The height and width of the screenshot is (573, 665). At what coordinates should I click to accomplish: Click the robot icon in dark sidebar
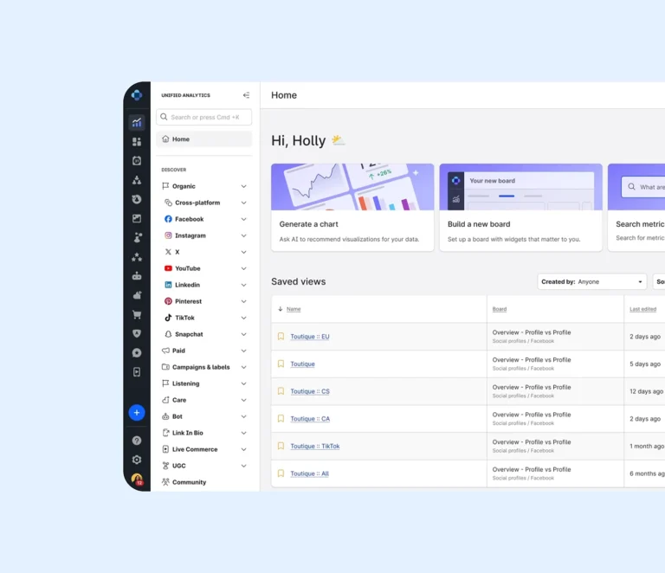pos(137,276)
